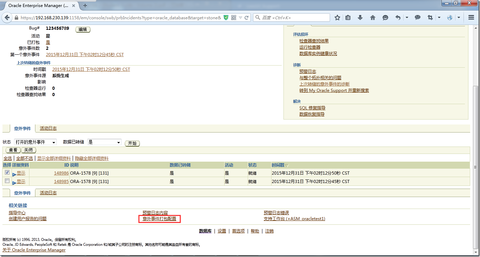Open the 状态 dropdown 打开的意外事件

coord(35,142)
